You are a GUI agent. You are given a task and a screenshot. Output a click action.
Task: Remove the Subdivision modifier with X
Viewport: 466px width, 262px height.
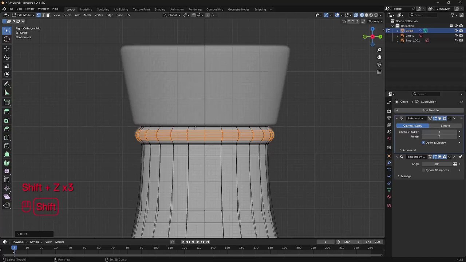[x=454, y=118]
